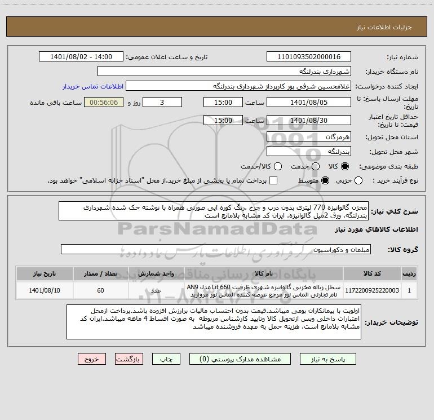434x420 pixels.
Task: Click the price validity date 1401/08/30
Action: pyautogui.click(x=309, y=120)
